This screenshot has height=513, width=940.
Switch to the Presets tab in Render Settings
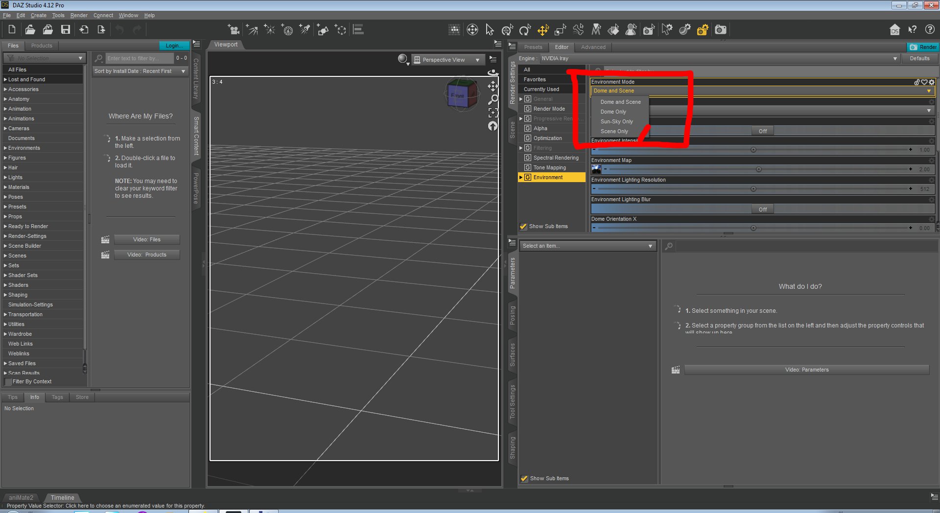tap(533, 47)
